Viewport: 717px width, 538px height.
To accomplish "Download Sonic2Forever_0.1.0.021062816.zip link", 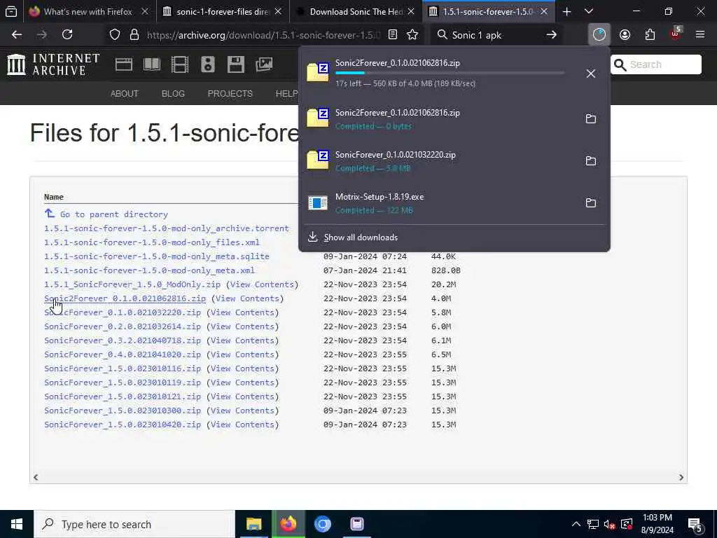I will [x=125, y=298].
